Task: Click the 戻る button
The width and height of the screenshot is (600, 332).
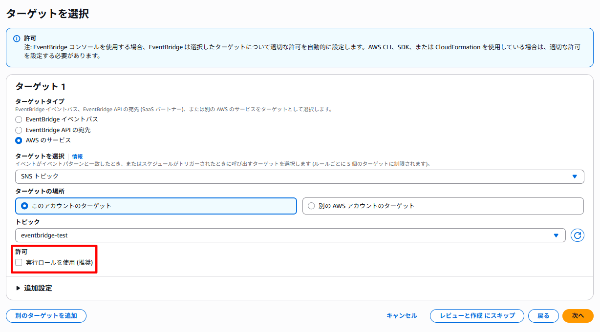Action: click(543, 315)
